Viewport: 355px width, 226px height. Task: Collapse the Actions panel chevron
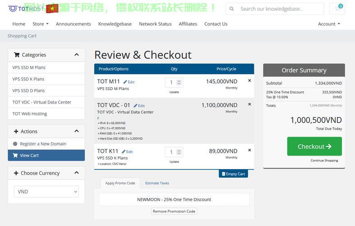click(76, 131)
